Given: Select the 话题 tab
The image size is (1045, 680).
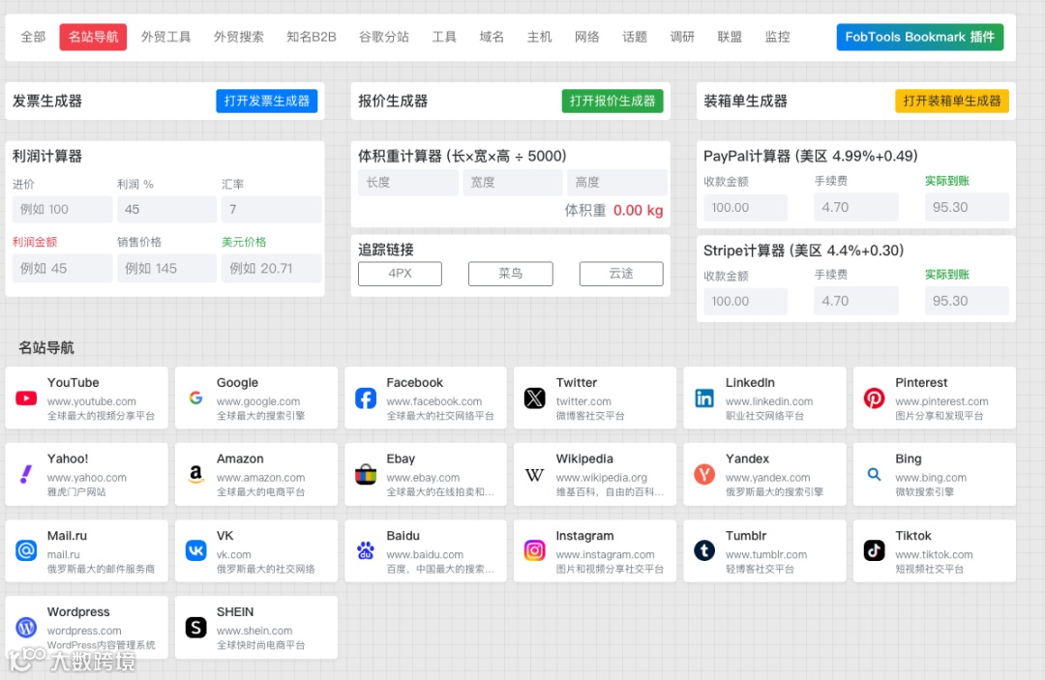Looking at the screenshot, I should 635,37.
